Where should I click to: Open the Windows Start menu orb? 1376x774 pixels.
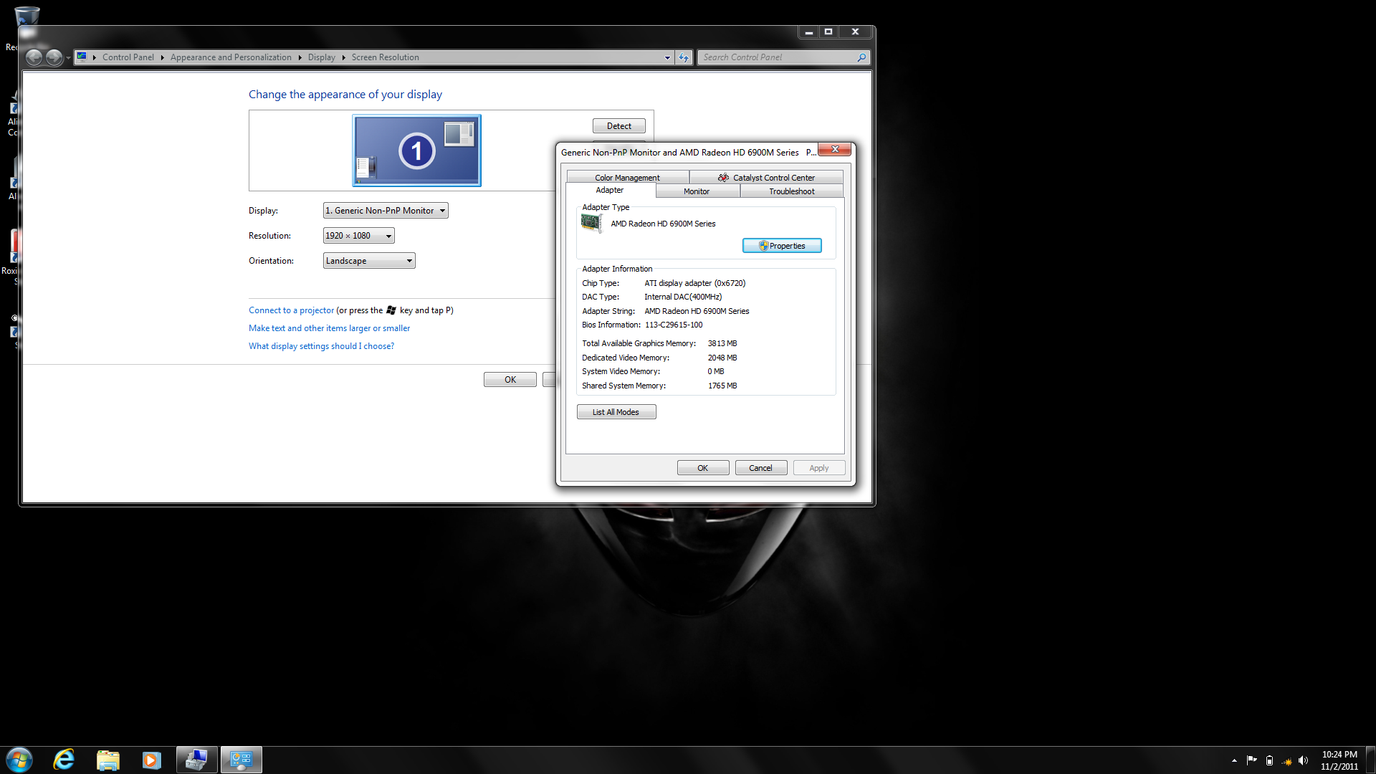[x=19, y=760]
